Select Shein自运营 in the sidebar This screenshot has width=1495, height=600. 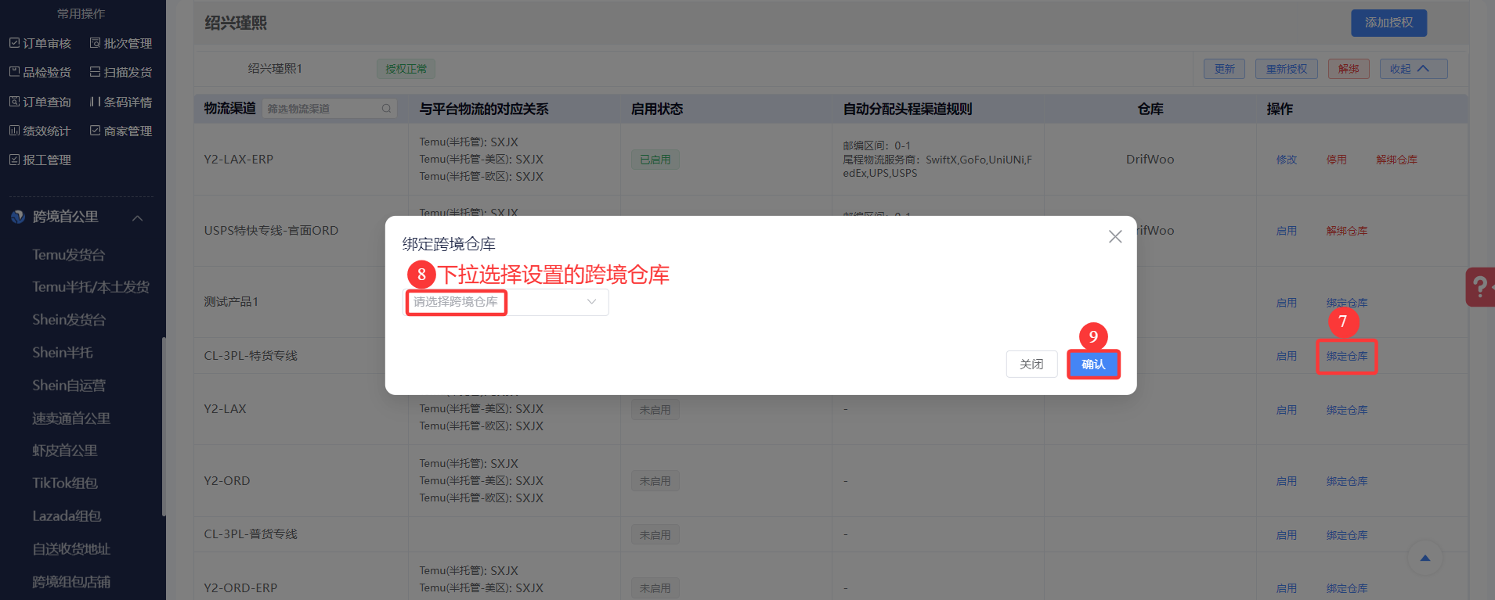[x=69, y=385]
